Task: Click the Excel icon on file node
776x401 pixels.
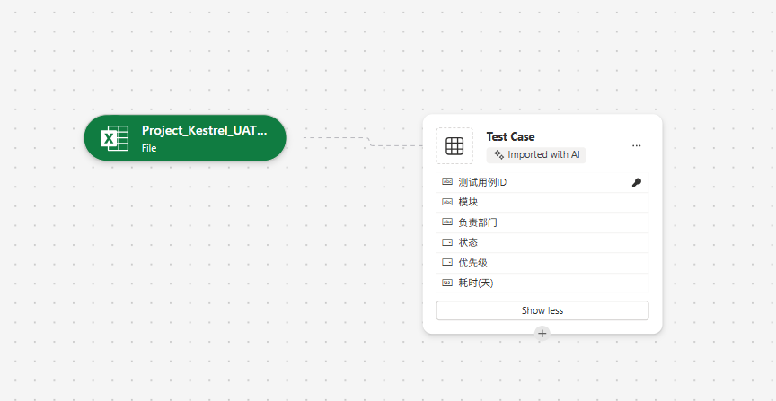Action: coord(114,138)
